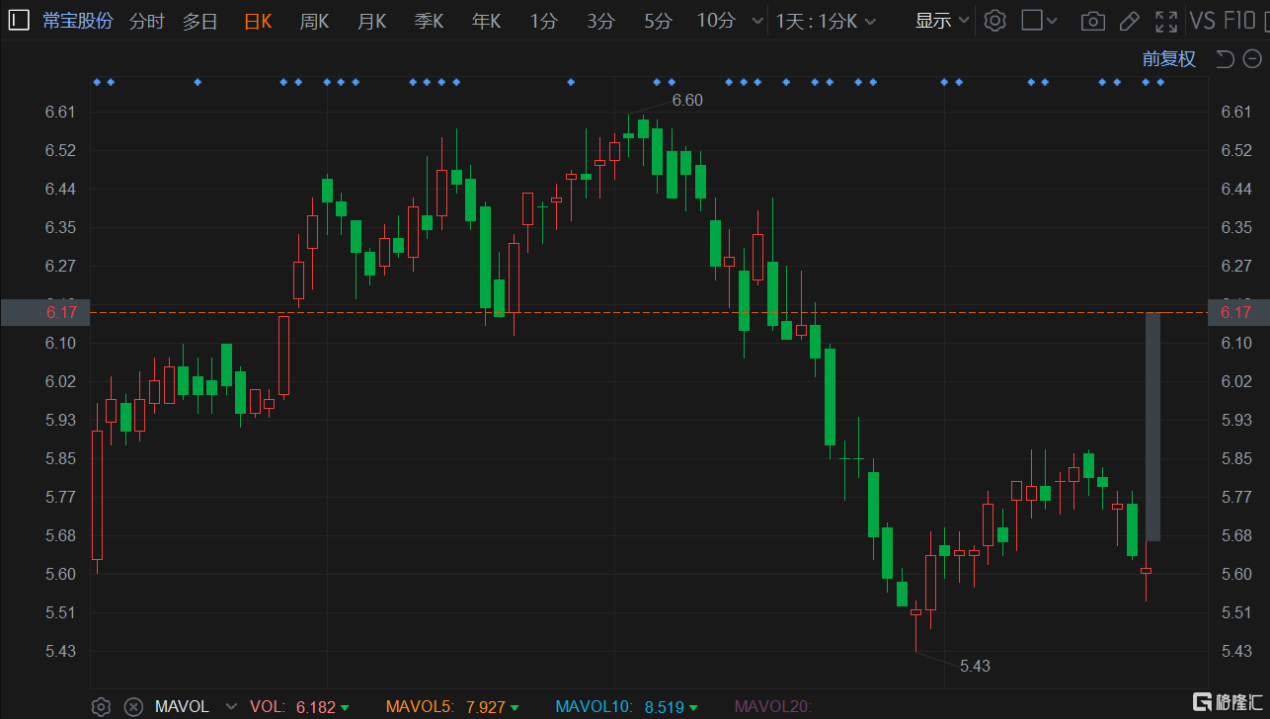Click 5.51 on the right price axis

pos(1236,612)
